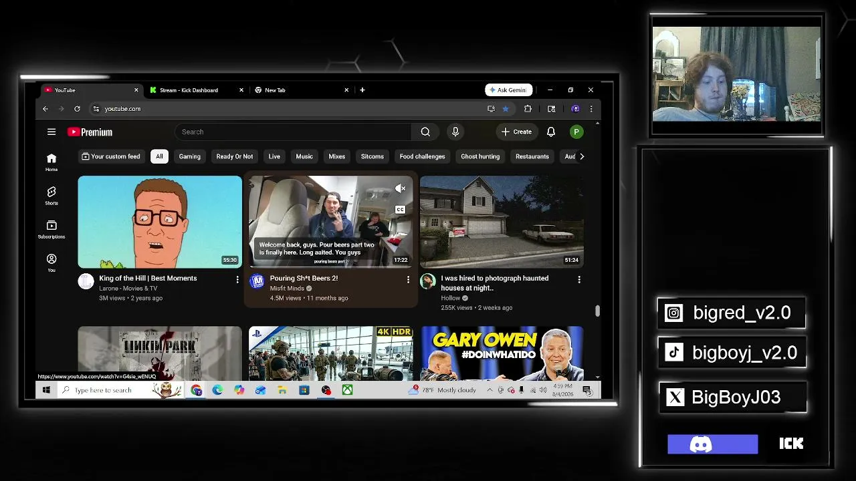Open the Windows Start menu

tap(46, 390)
